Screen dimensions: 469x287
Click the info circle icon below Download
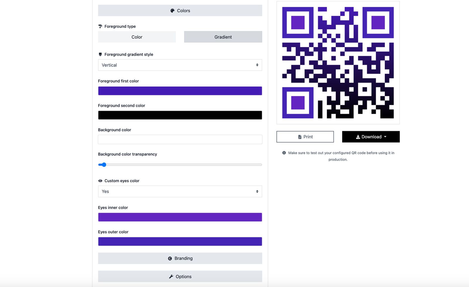point(283,153)
